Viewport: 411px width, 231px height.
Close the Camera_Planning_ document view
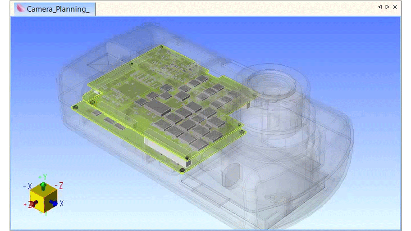(x=395, y=7)
